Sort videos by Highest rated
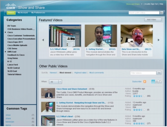This screenshot has height=127, width=167. [80, 73]
